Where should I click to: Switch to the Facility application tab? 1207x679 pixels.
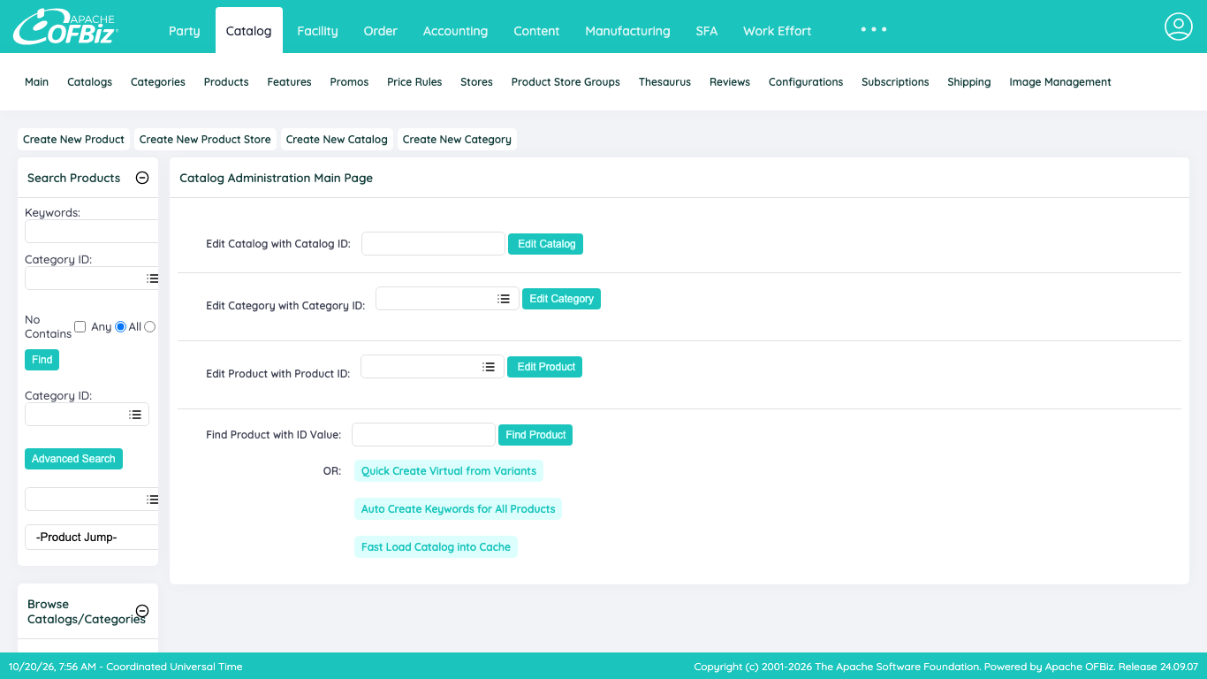(317, 31)
